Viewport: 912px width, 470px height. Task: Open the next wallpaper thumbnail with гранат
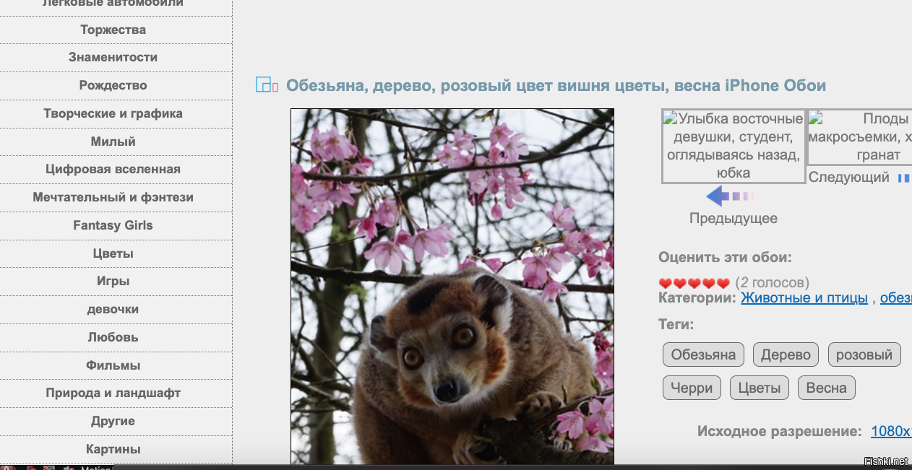pos(859,137)
